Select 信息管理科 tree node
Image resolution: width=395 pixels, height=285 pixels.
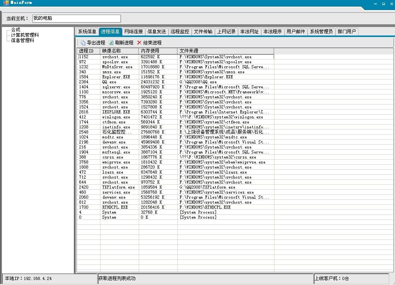[x=22, y=40]
